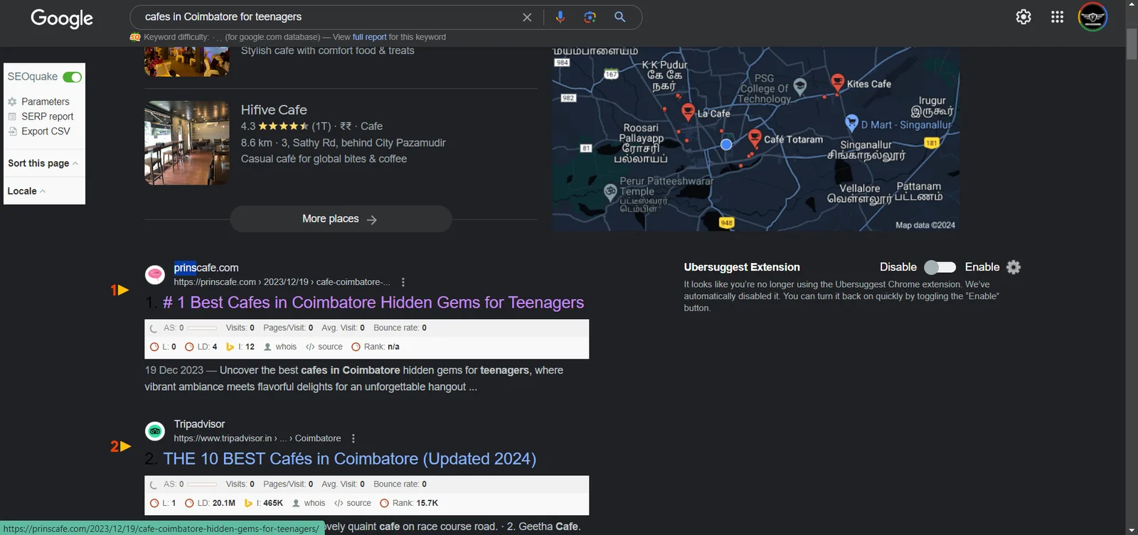Clear the search query with the X icon
The width and height of the screenshot is (1138, 535).
527,17
